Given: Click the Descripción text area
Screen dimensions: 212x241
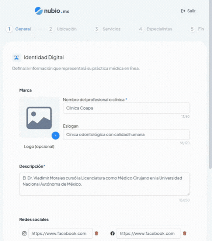Looking at the screenshot, I should (x=104, y=184).
